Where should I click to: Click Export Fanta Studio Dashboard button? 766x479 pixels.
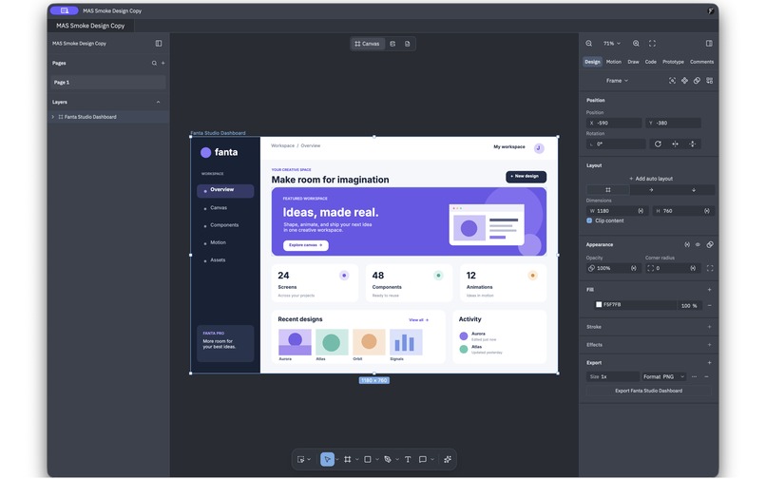pos(648,391)
